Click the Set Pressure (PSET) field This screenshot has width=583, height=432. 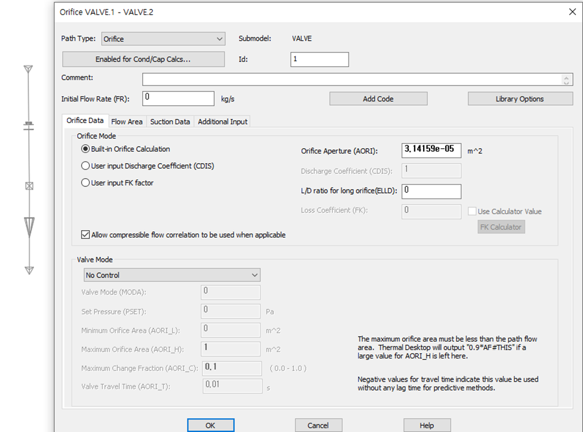[230, 311]
